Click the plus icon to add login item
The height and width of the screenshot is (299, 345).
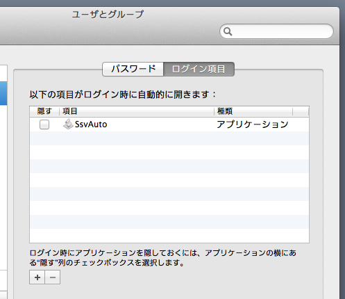click(x=37, y=277)
